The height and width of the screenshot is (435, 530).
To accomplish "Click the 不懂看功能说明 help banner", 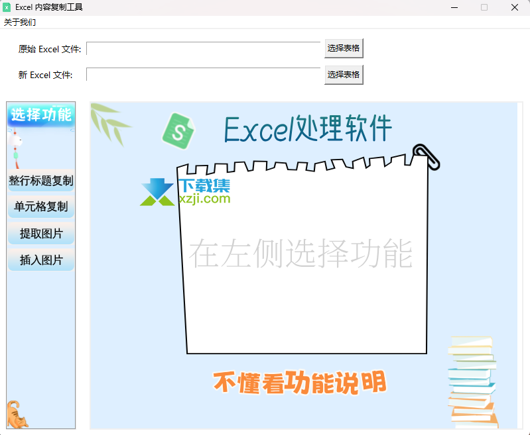I will (299, 383).
